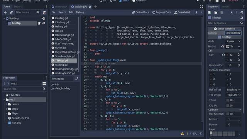Go to previous edited object in Inspector

(x=232, y=12)
